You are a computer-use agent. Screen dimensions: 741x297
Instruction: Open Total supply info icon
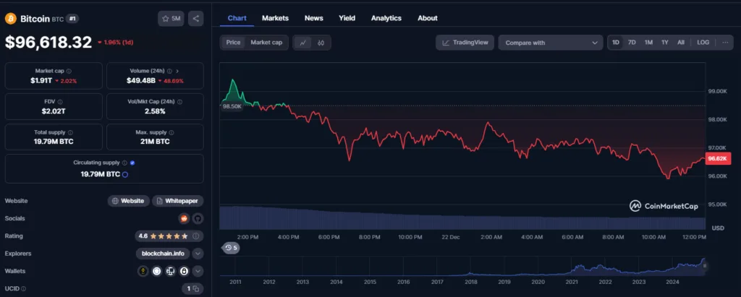70,133
